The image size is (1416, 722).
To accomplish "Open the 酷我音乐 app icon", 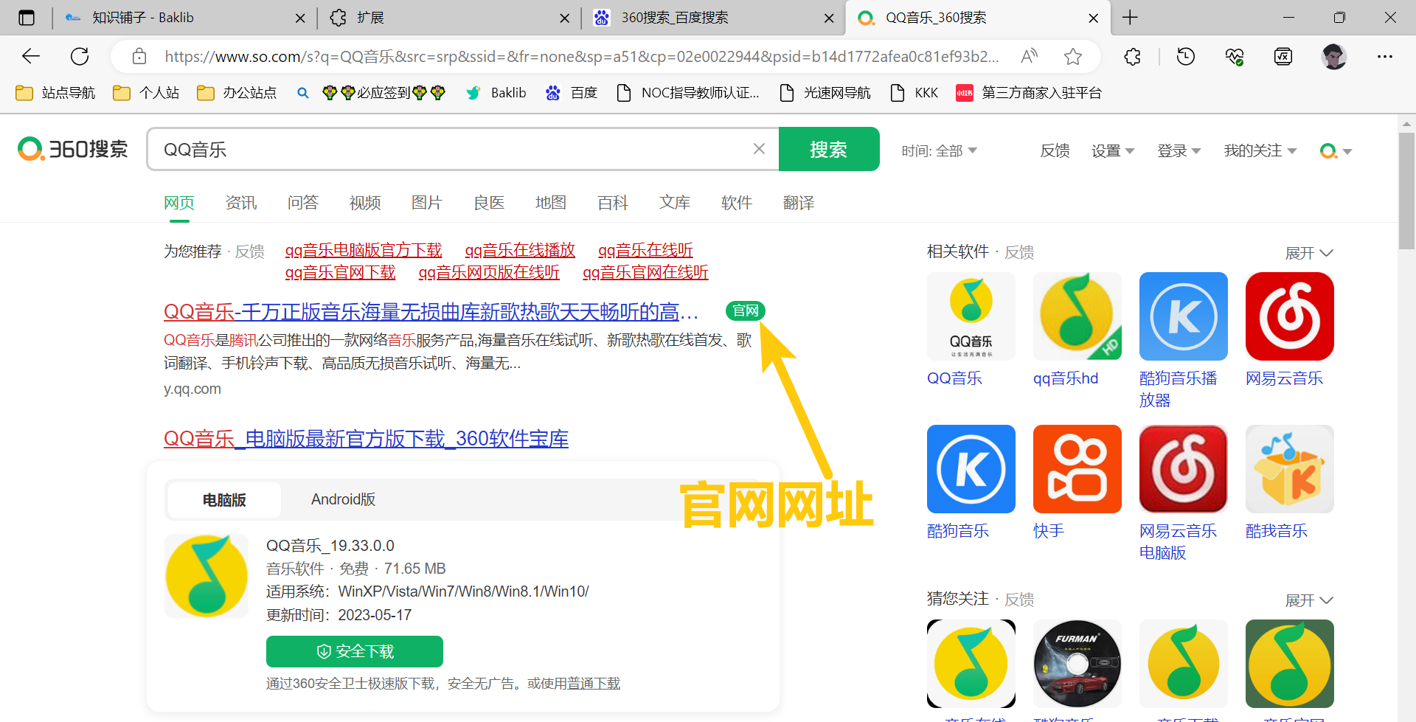I will click(x=1290, y=469).
